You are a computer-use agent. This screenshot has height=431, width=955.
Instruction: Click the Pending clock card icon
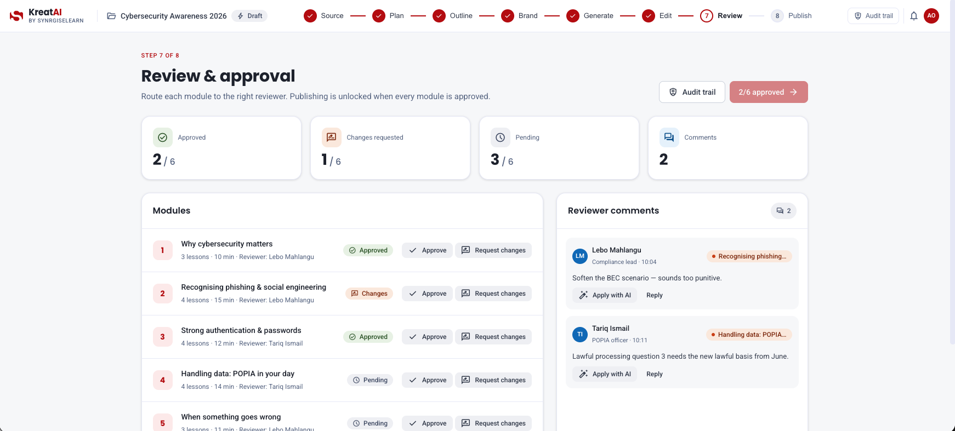(501, 137)
